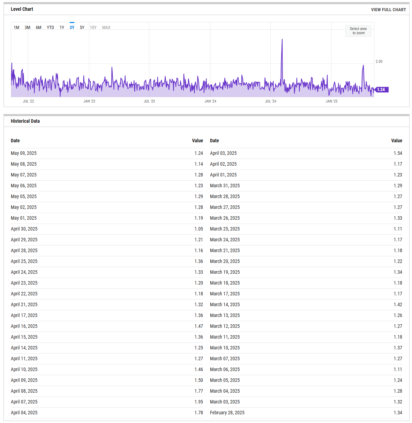The image size is (412, 423).
Task: Select the 1Y chart range
Action: click(62, 28)
